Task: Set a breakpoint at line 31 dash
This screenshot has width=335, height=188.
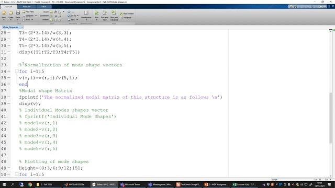Action: pyautogui.click(x=9, y=52)
